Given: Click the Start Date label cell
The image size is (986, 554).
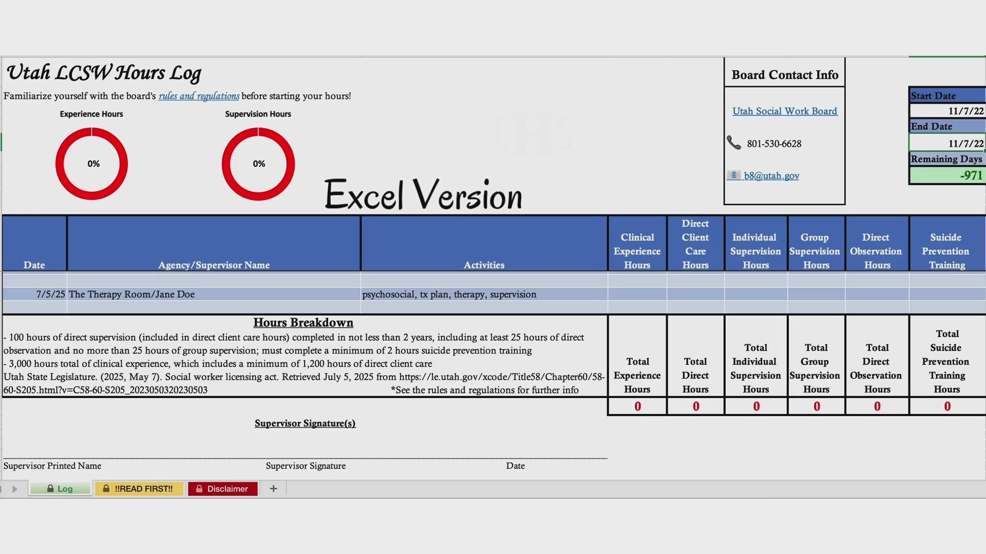Looking at the screenshot, I should (947, 96).
